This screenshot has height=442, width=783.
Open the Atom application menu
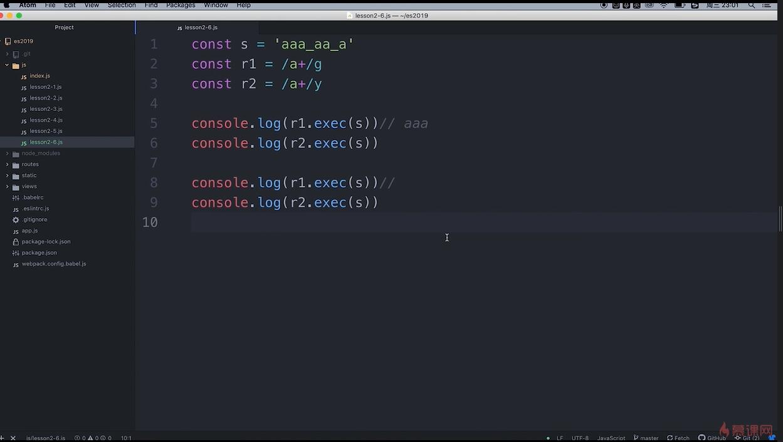click(x=28, y=5)
